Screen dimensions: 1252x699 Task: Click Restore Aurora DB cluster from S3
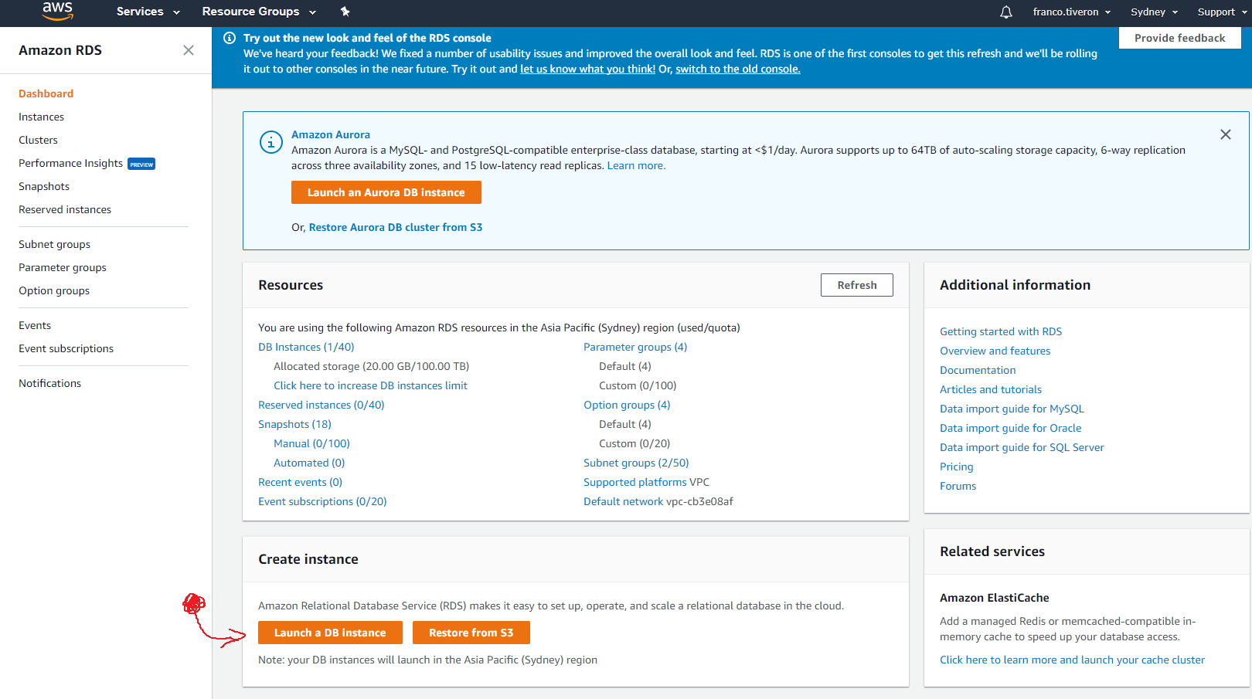point(396,227)
